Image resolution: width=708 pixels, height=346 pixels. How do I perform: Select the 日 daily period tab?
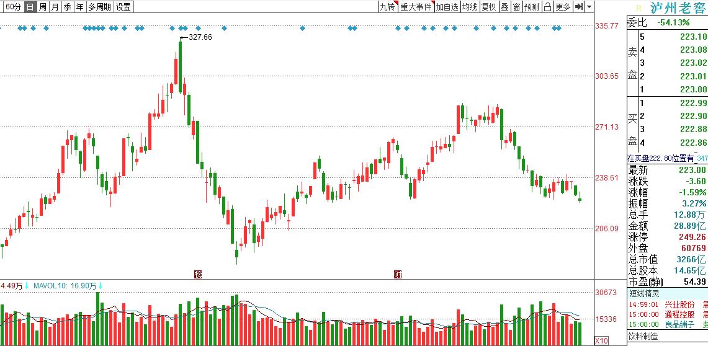(30, 7)
